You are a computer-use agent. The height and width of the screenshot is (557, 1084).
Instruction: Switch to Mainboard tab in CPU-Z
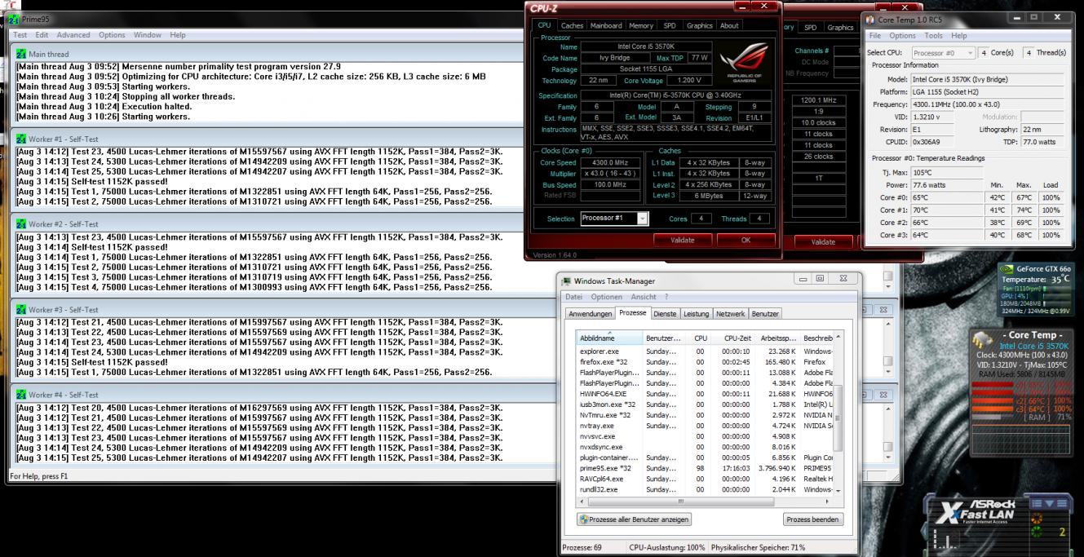point(606,26)
